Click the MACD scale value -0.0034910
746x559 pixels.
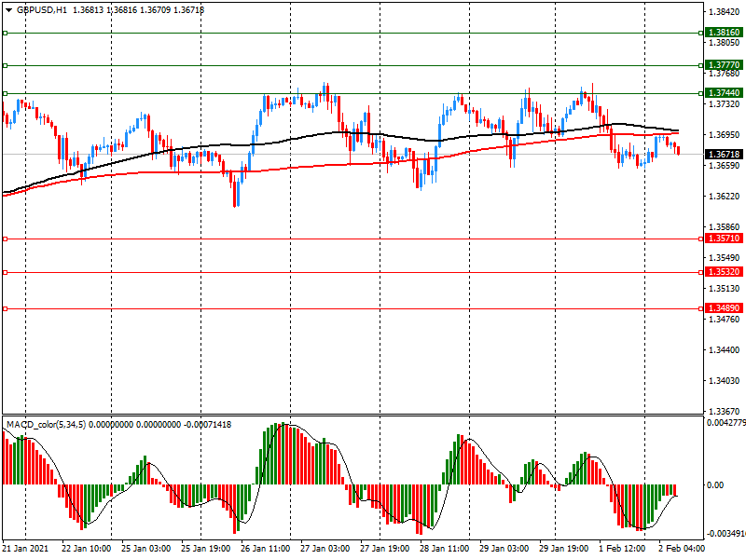tap(725, 535)
